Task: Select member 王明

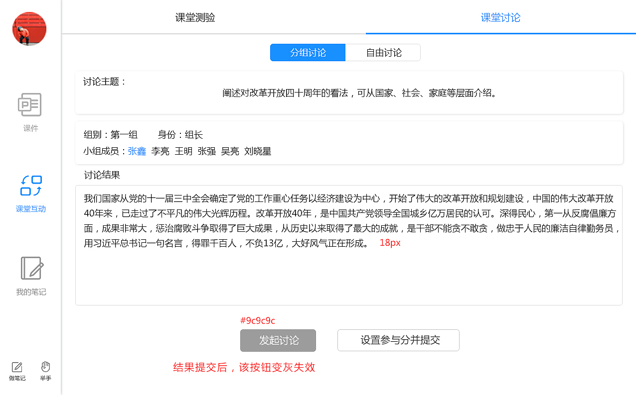Action: 183,151
